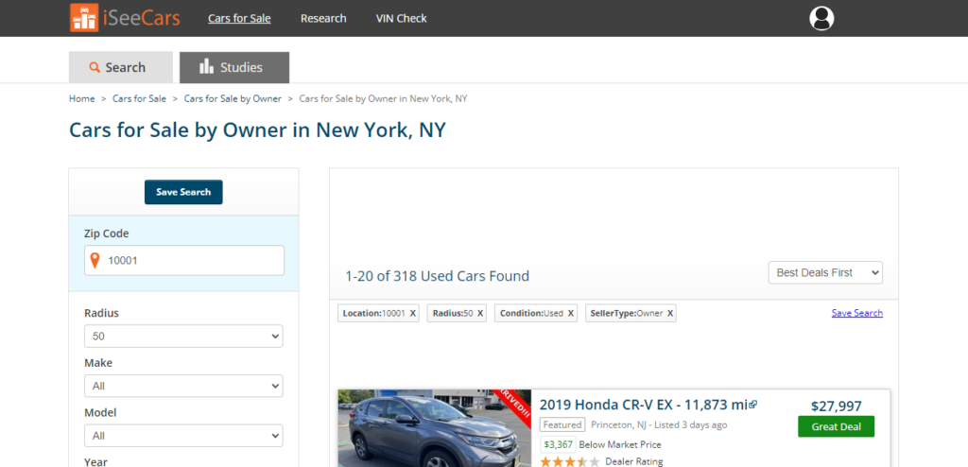The width and height of the screenshot is (968, 467).
Task: Click the $3,367 below market price badge
Action: tap(558, 444)
